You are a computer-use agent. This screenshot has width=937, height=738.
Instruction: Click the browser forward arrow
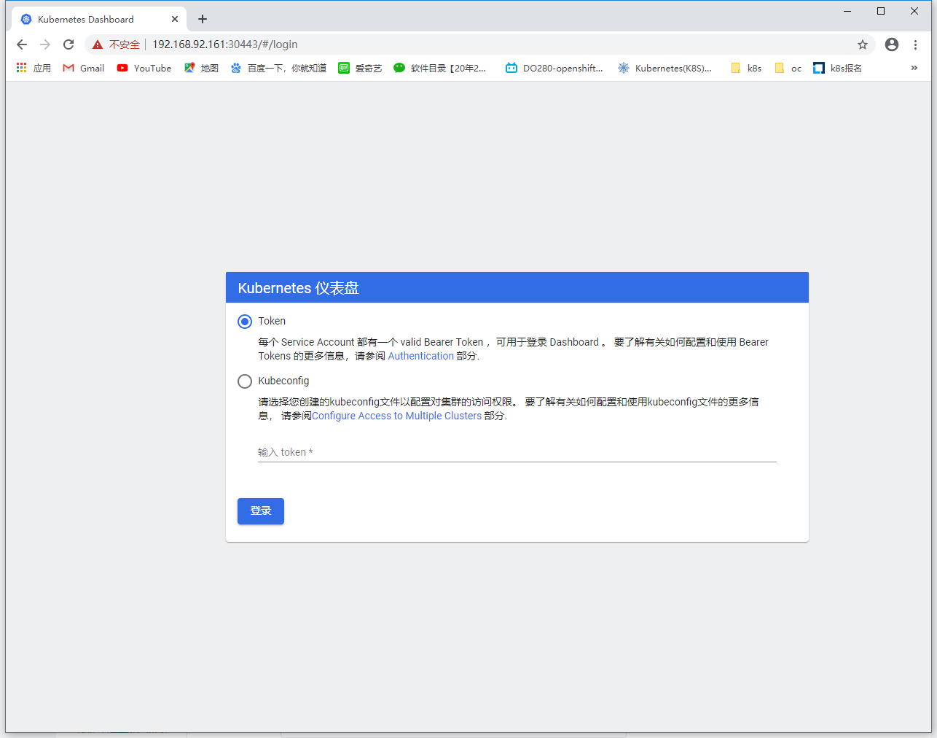click(45, 44)
